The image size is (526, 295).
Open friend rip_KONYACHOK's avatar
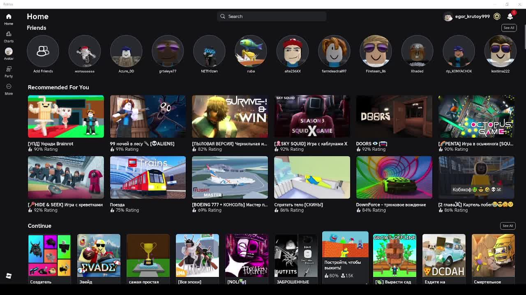pyautogui.click(x=459, y=51)
